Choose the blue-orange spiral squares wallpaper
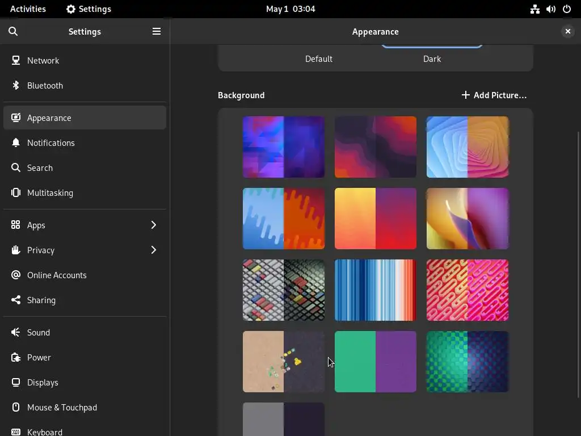Viewport: 581px width, 436px height. [x=468, y=147]
